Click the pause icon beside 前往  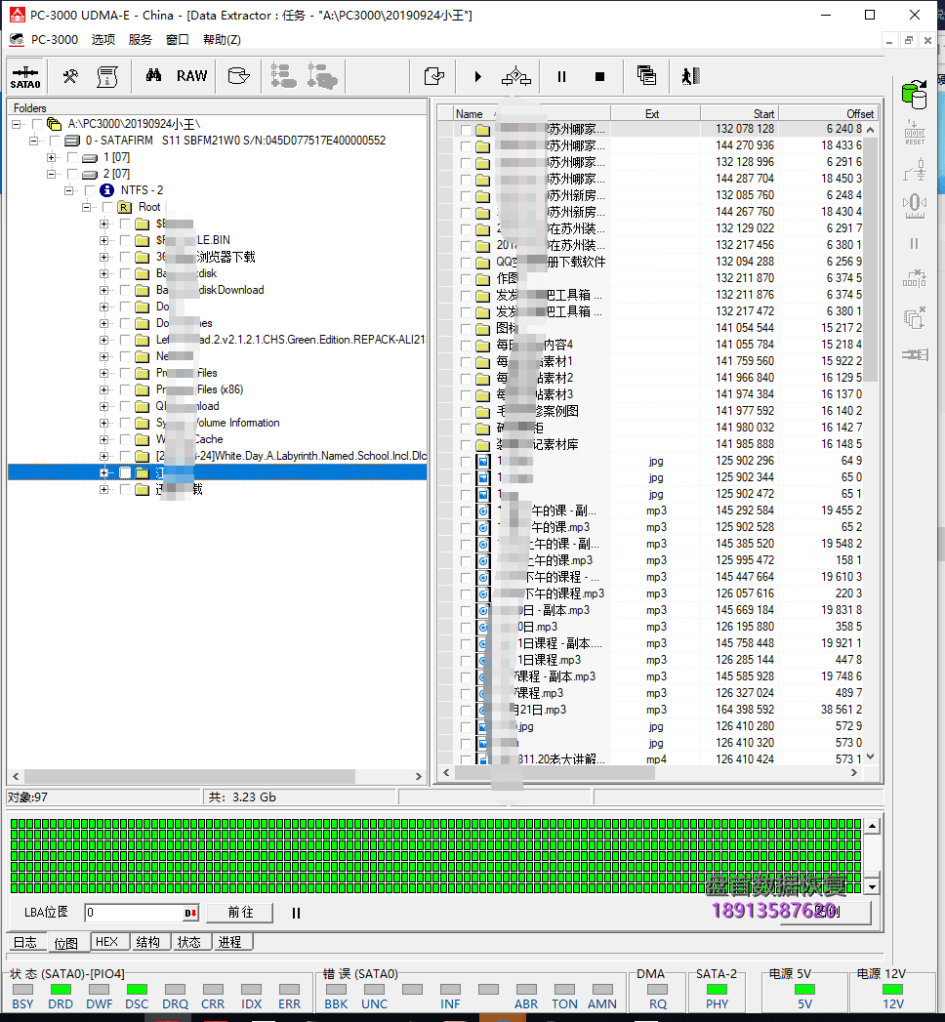pyautogui.click(x=296, y=913)
